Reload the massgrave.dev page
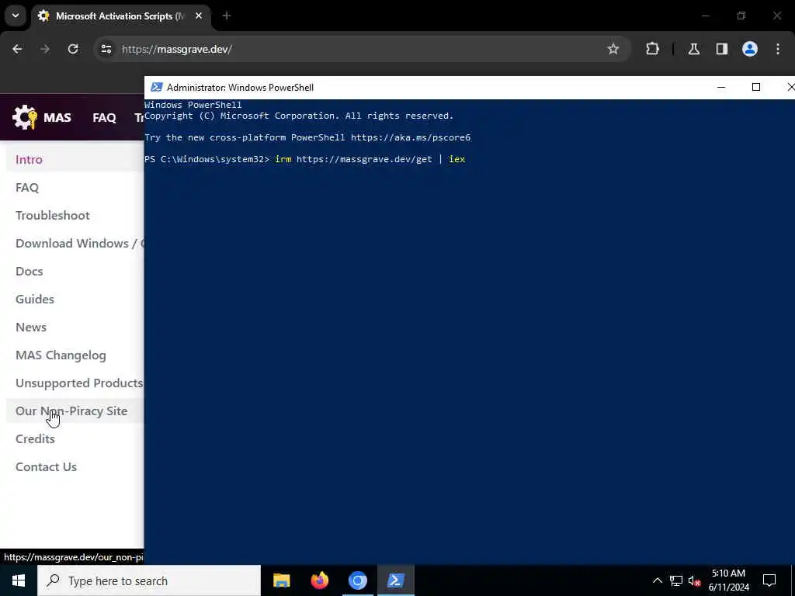Image resolution: width=795 pixels, height=596 pixels. coord(73,49)
